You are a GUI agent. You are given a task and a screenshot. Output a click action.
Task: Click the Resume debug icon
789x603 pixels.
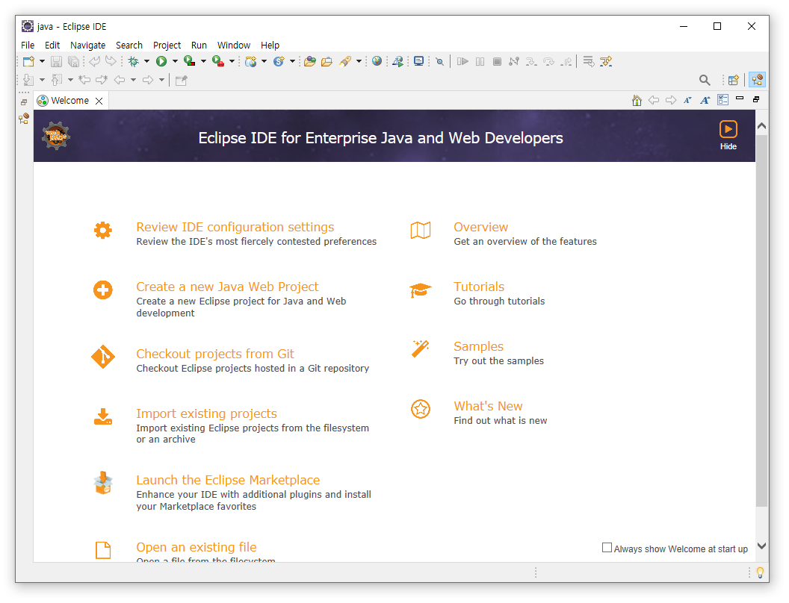(463, 61)
